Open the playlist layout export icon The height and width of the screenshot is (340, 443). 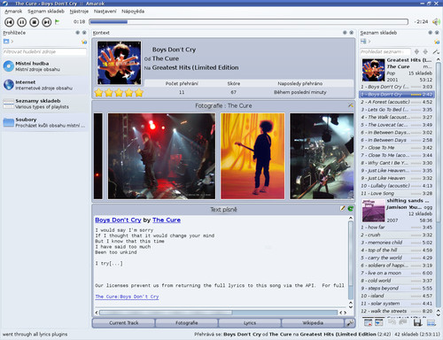coord(431,322)
